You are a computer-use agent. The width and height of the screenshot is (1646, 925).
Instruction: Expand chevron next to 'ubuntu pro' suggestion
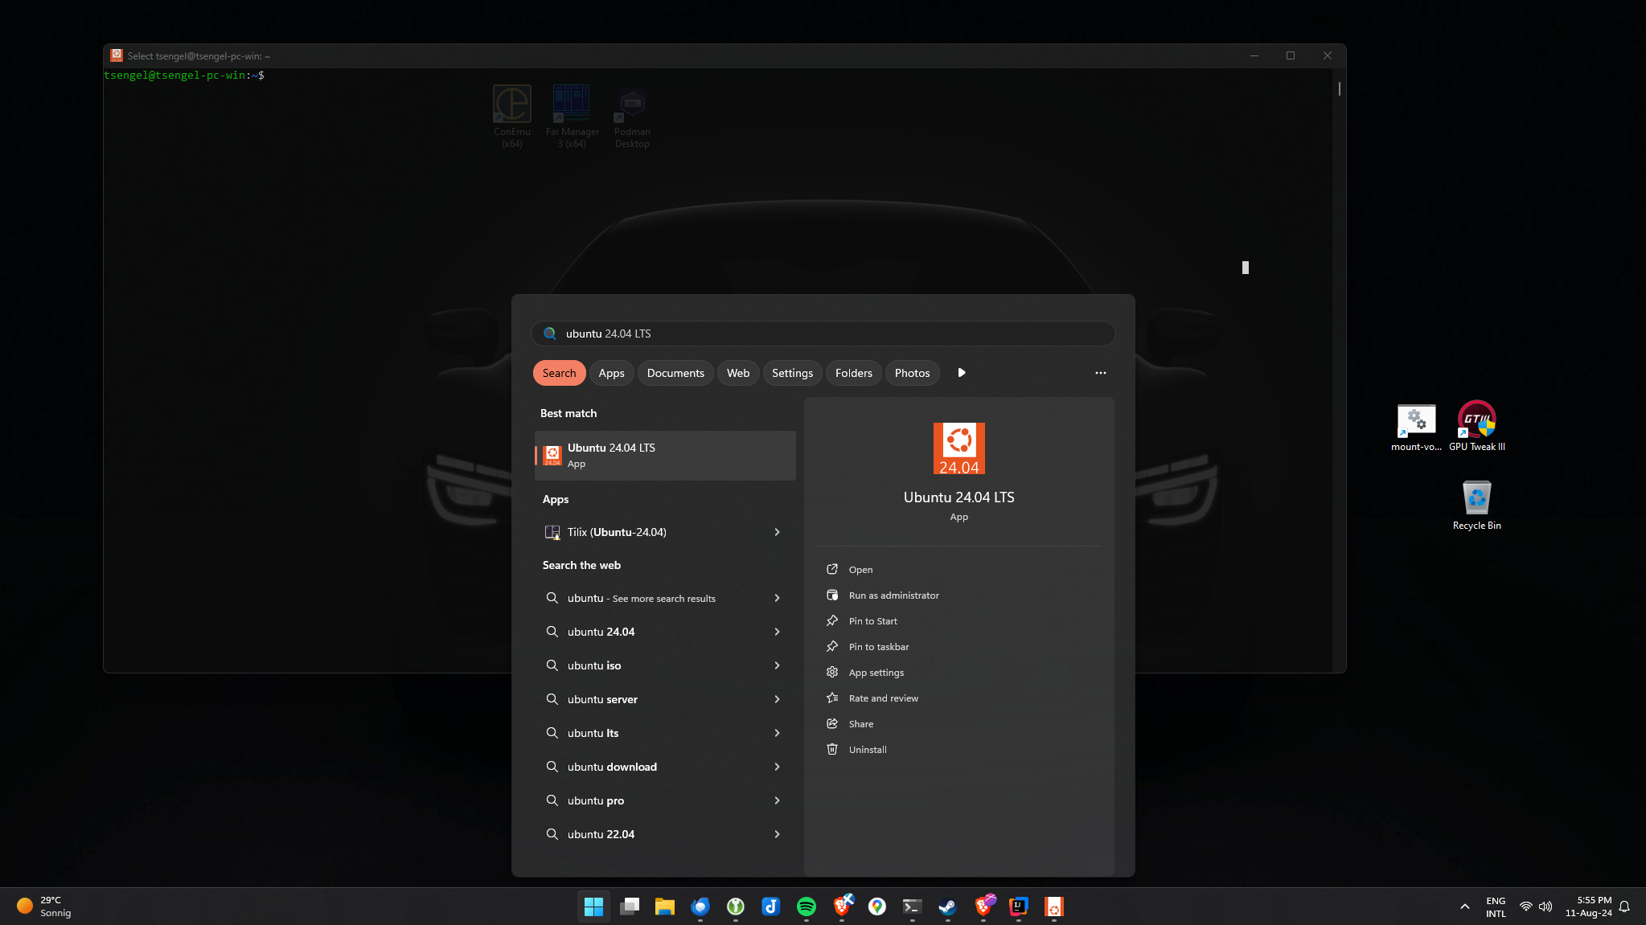777,800
